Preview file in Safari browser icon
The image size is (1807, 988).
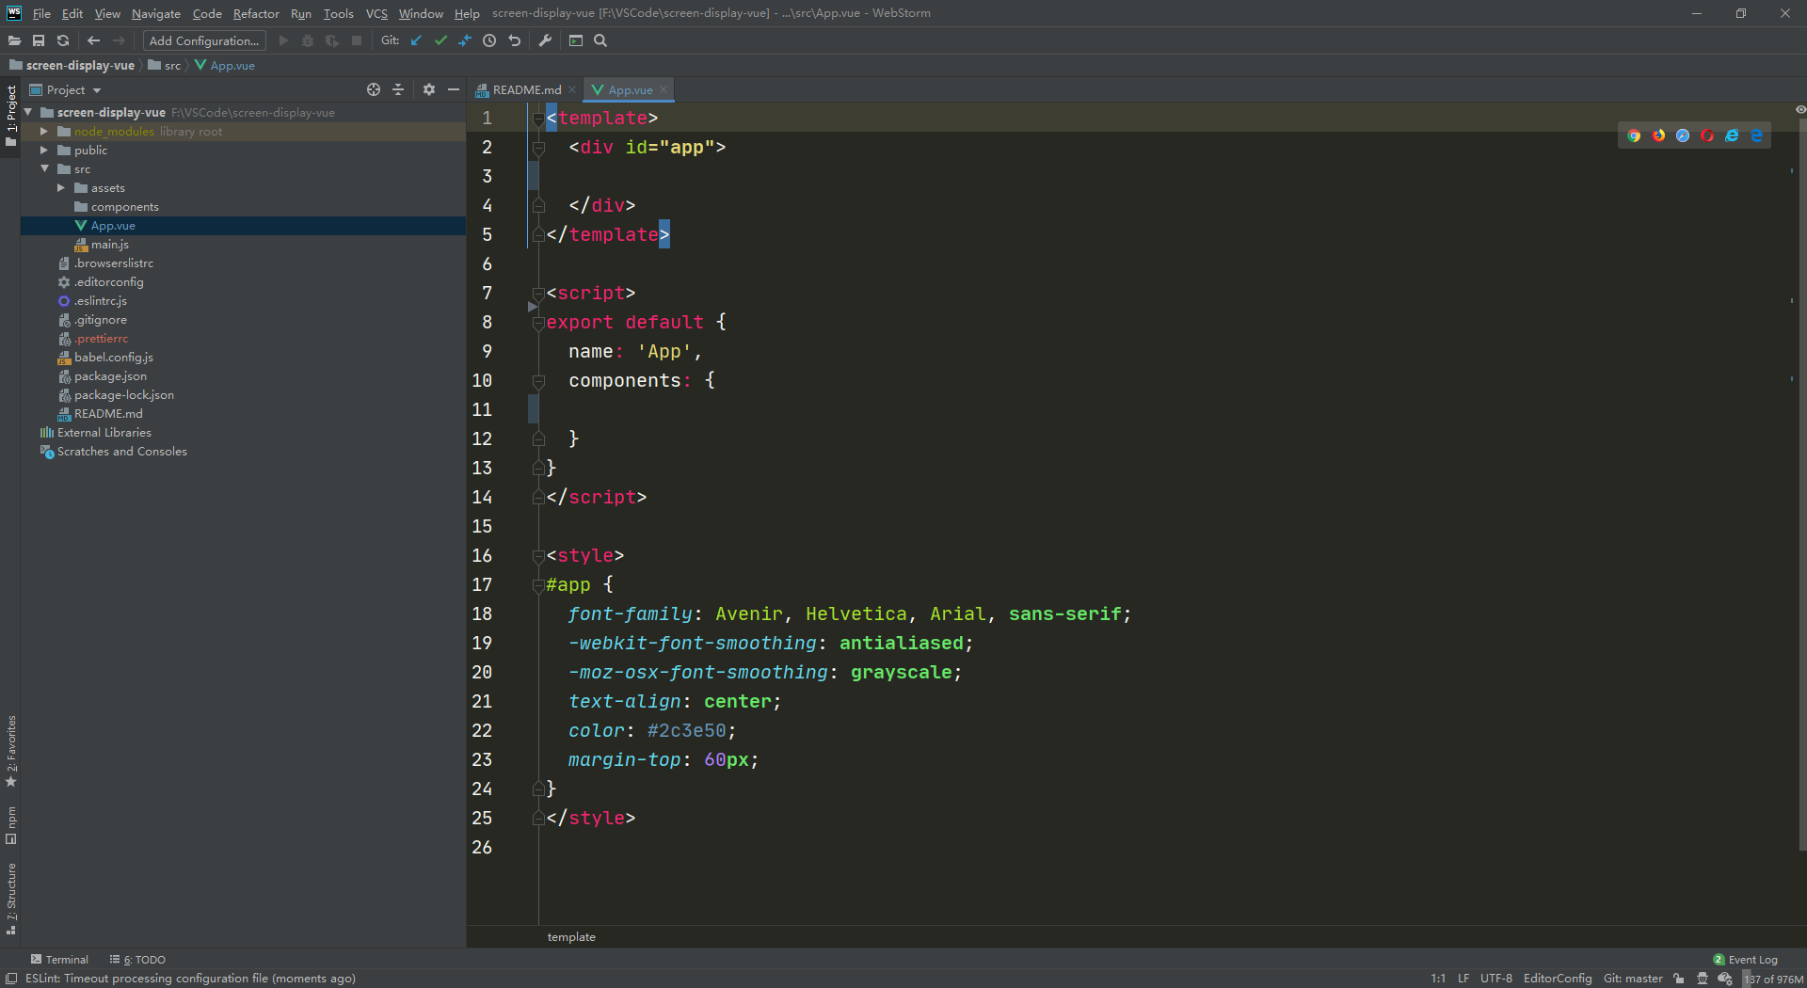[x=1683, y=135]
